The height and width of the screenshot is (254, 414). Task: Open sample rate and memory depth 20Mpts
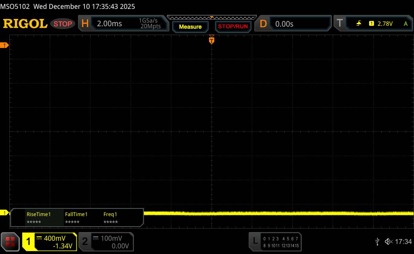pos(150,24)
